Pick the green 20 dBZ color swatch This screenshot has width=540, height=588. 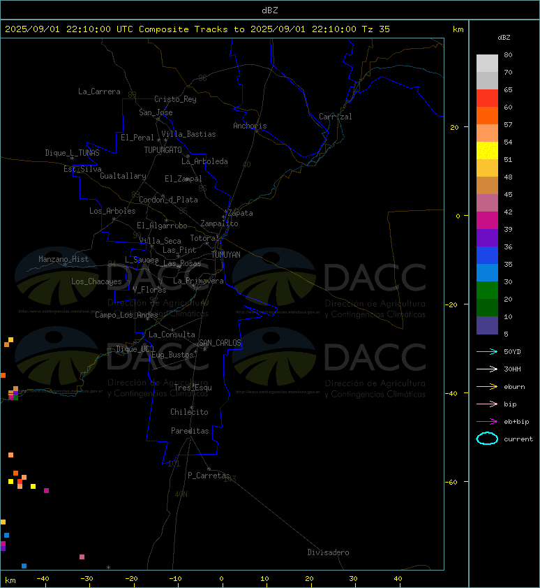[487, 291]
